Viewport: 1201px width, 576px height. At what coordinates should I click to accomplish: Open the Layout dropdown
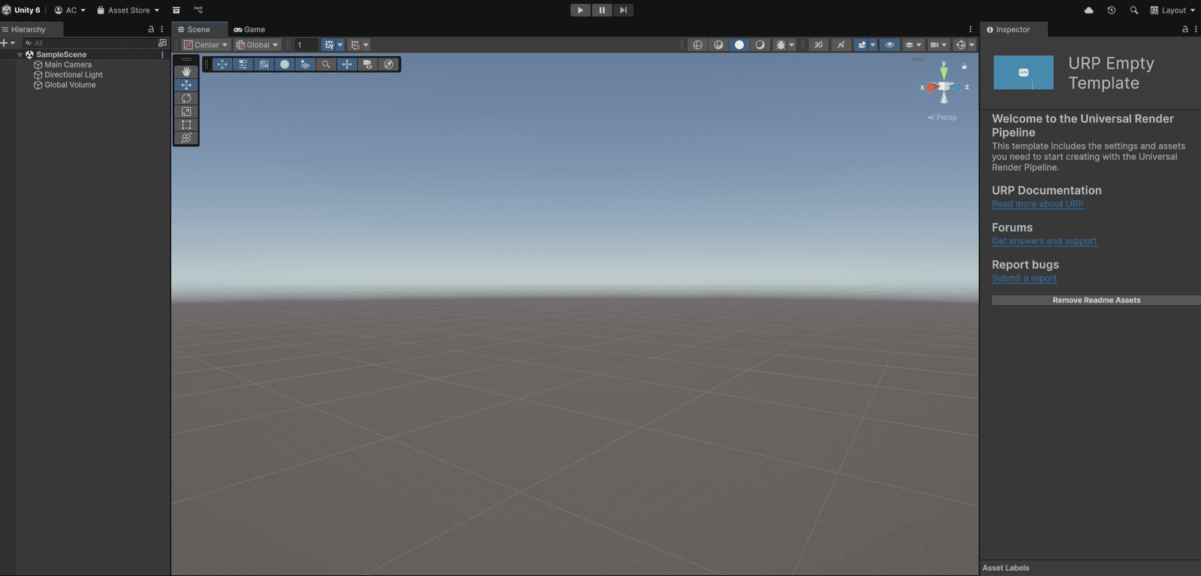(1172, 10)
